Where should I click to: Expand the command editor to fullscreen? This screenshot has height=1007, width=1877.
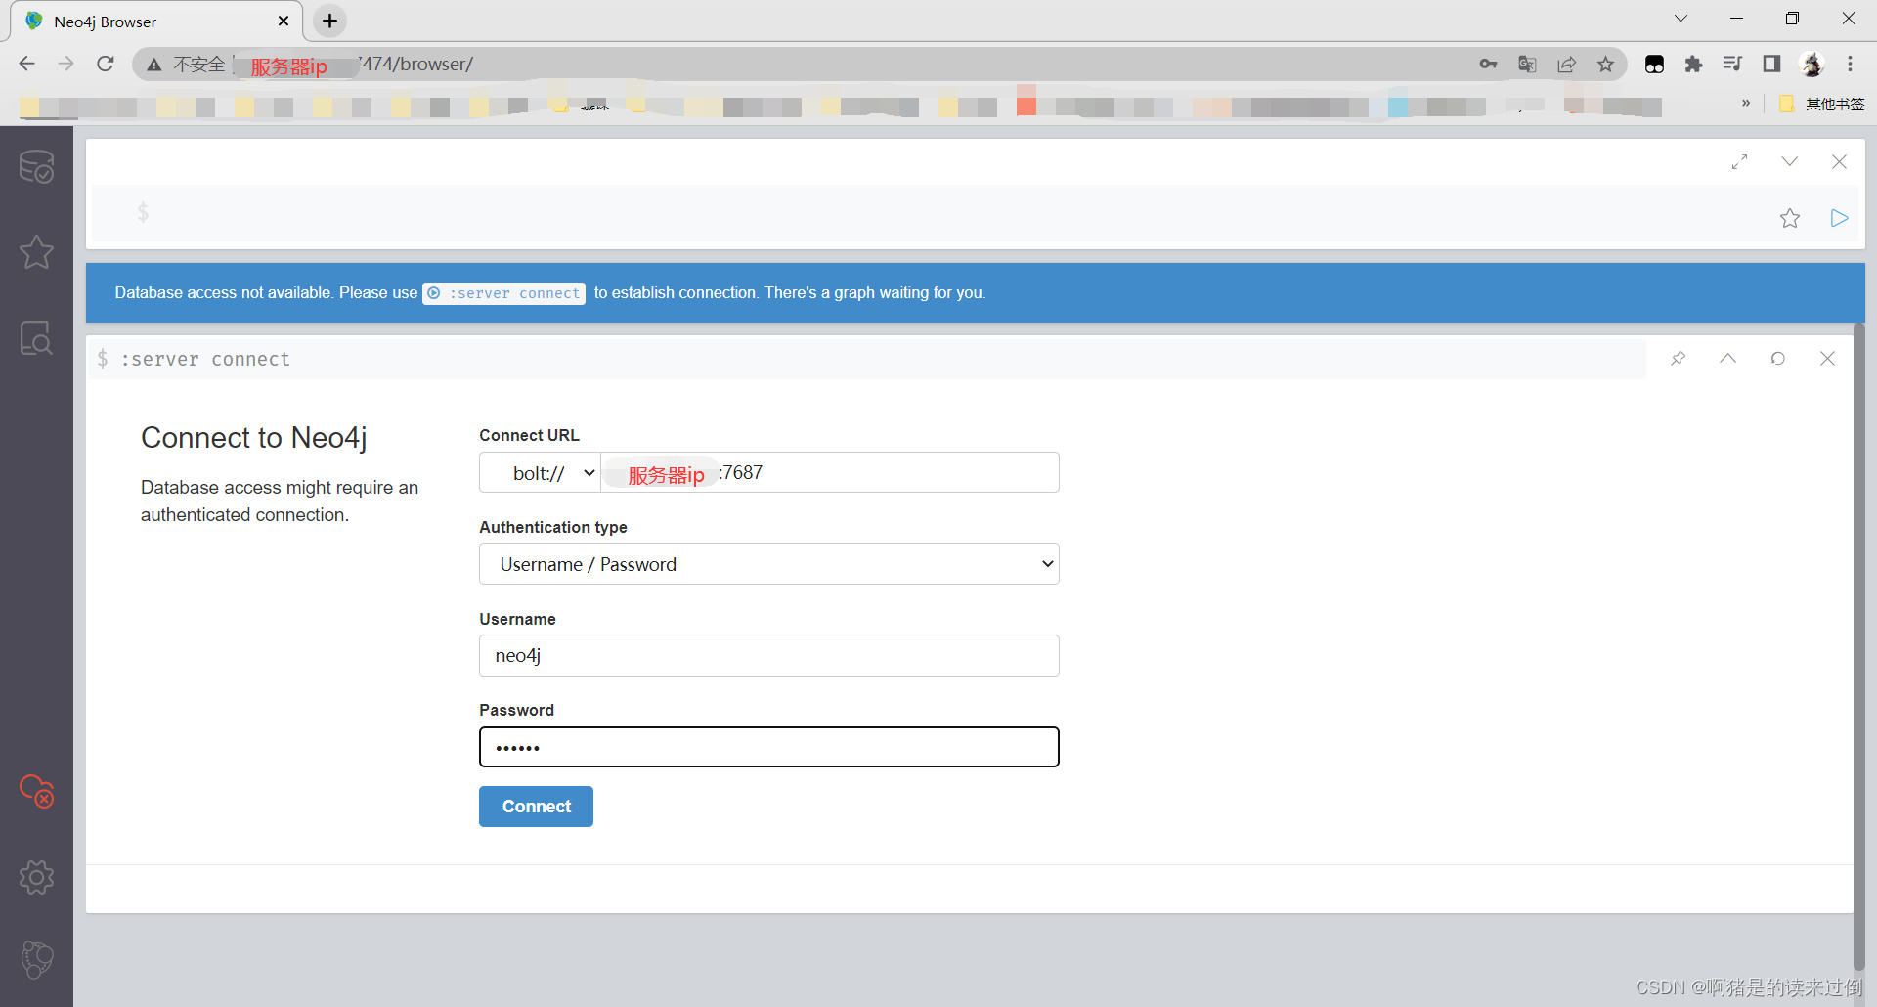[x=1740, y=161]
